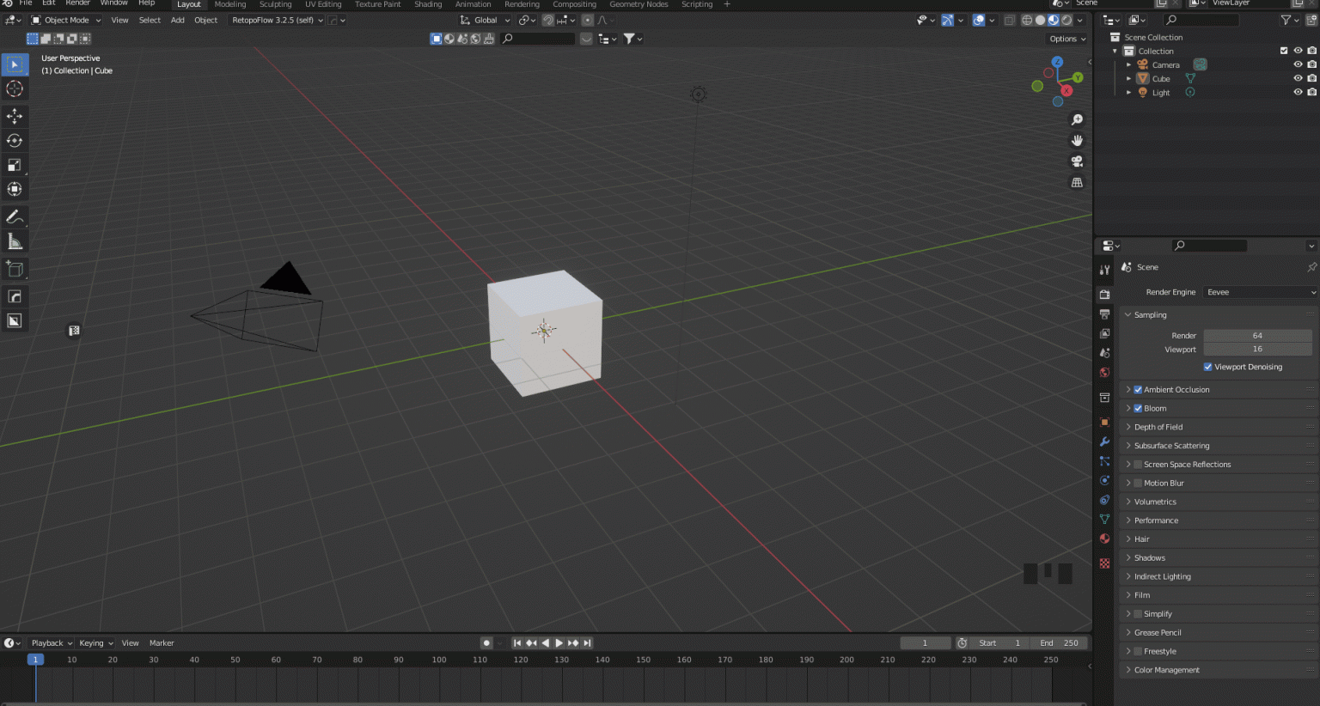Open the World properties globe tab
Screen dimensions: 1320x706
click(1104, 372)
